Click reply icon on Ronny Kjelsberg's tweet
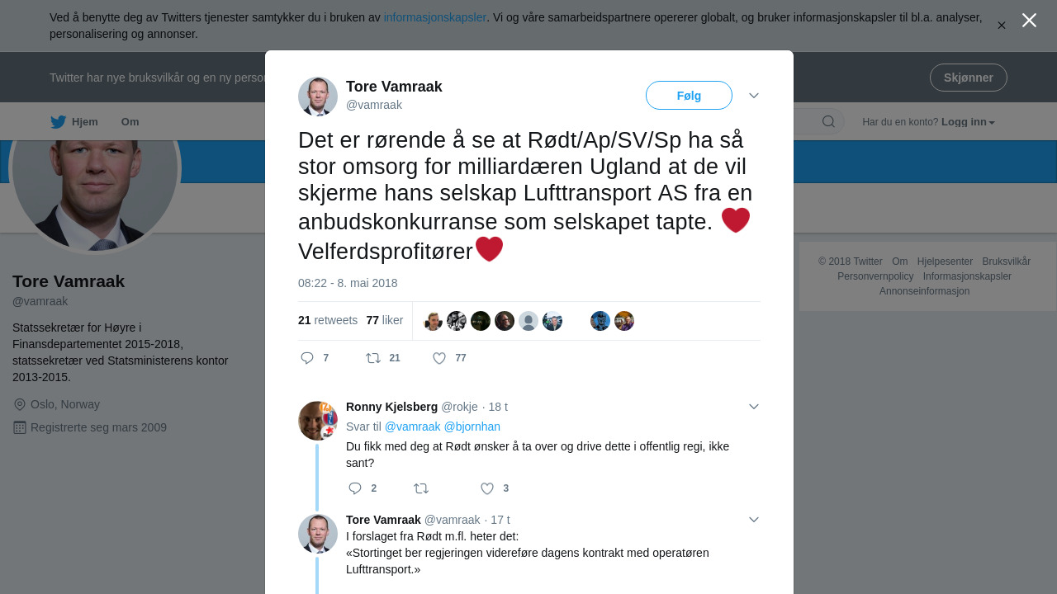Screen dimensions: 1057x594 (x=355, y=488)
